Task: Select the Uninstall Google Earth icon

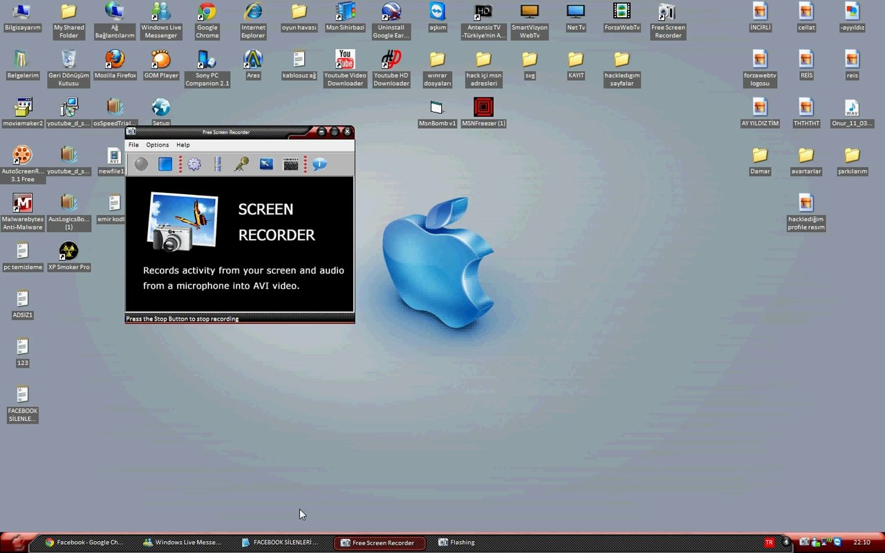Action: [x=391, y=21]
